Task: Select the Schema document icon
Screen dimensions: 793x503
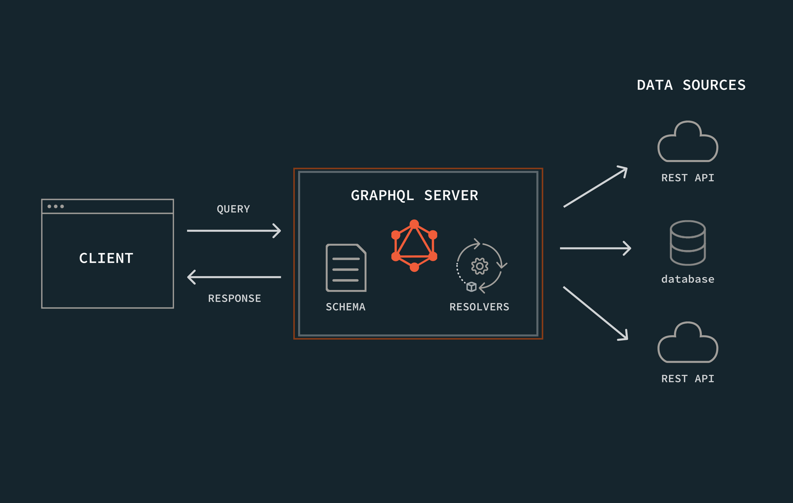Action: 346,268
